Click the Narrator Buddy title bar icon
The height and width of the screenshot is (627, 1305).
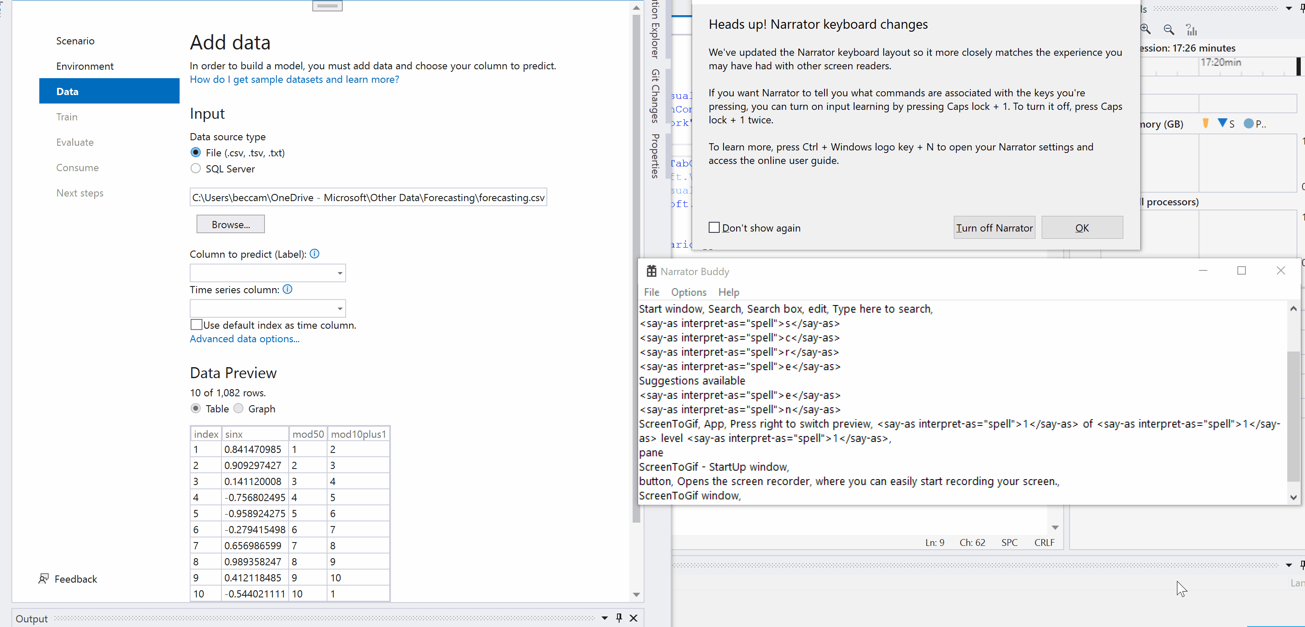click(652, 270)
